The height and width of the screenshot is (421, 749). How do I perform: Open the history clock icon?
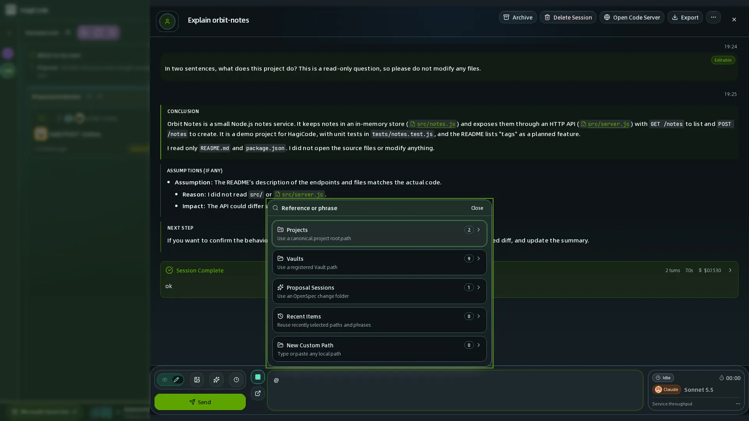click(236, 380)
